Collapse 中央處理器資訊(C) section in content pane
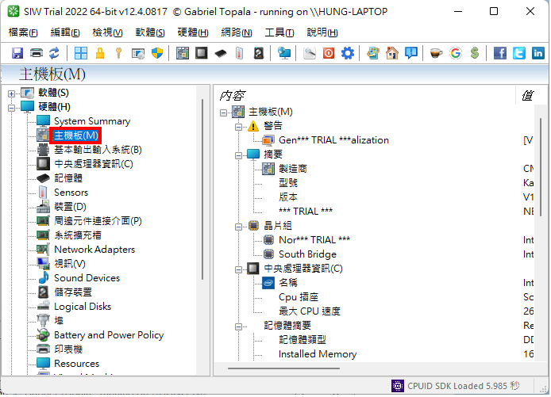 (238, 269)
